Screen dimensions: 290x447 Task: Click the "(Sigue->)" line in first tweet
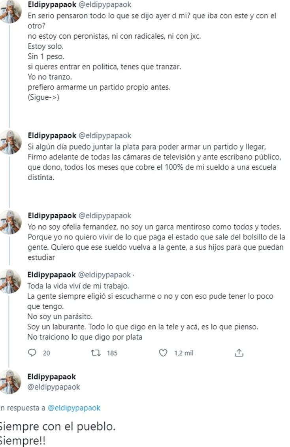43,98
